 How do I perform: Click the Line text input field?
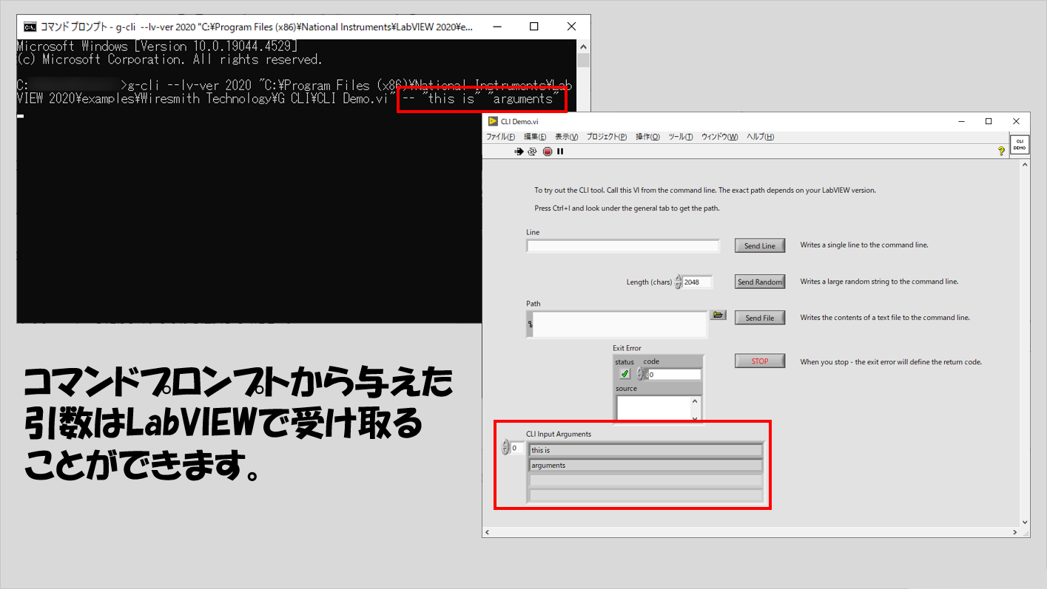pos(623,245)
